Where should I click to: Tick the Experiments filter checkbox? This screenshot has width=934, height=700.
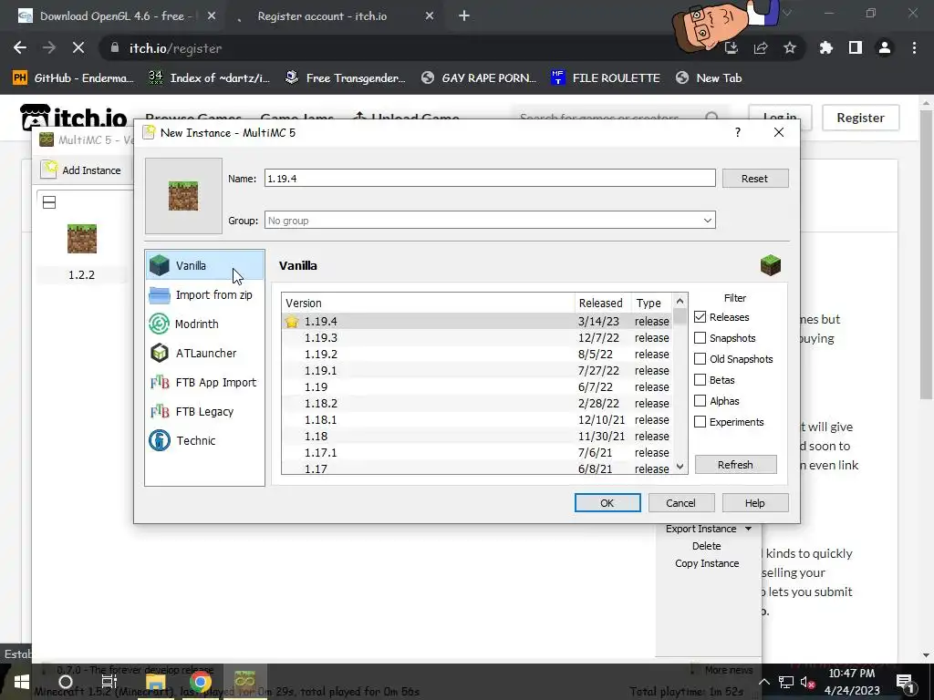[x=700, y=422]
